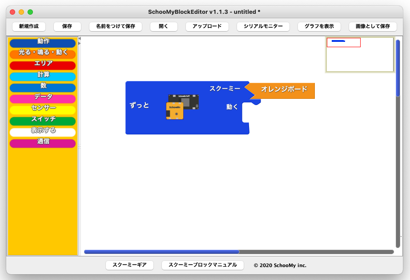This screenshot has height=280, width=410.
Task: Open the 光る・鳴る・動く category
Action: (x=43, y=54)
